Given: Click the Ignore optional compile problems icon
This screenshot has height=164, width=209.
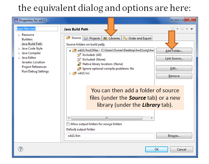Looking at the screenshot, I should (x=79, y=68).
